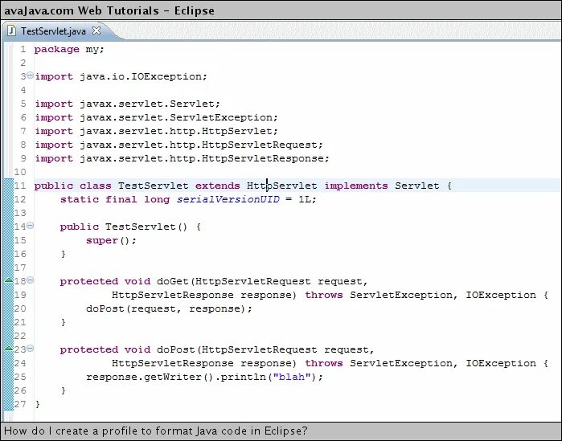Click line number 27 in the gutter
Image resolution: width=562 pixels, height=441 pixels.
20,404
